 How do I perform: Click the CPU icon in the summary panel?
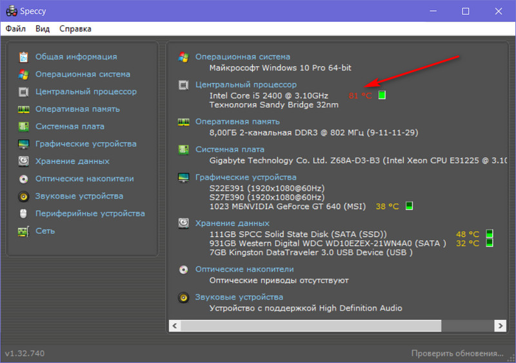pyautogui.click(x=183, y=85)
